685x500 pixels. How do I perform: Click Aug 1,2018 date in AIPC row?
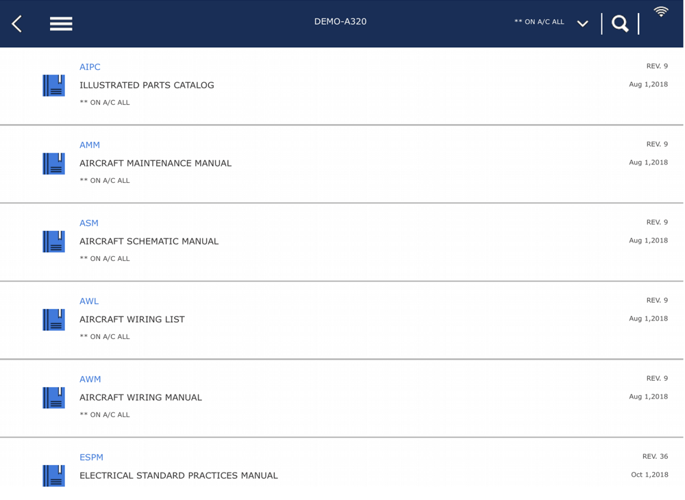648,85
